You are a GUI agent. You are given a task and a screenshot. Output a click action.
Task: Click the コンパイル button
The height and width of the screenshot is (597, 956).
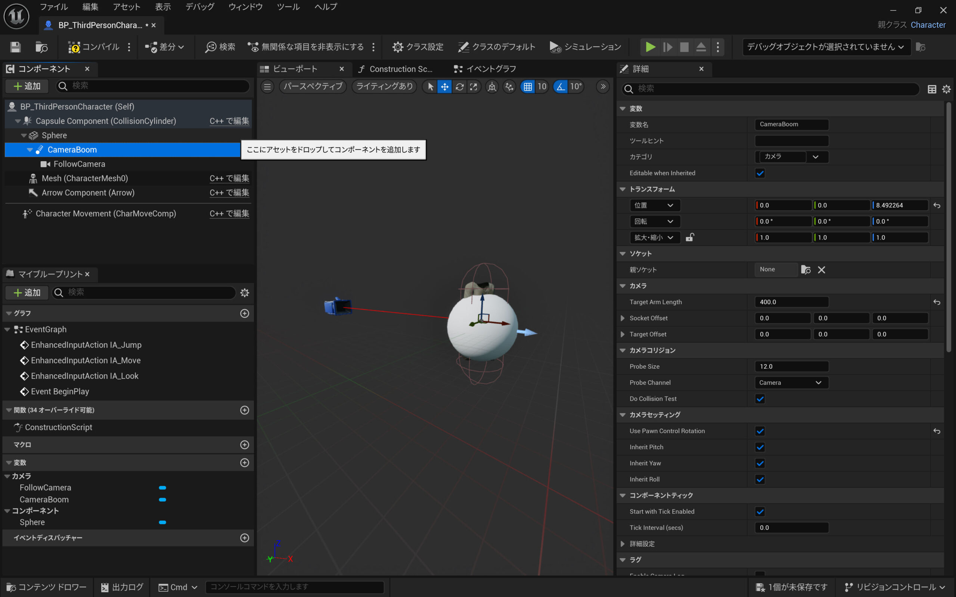(94, 47)
